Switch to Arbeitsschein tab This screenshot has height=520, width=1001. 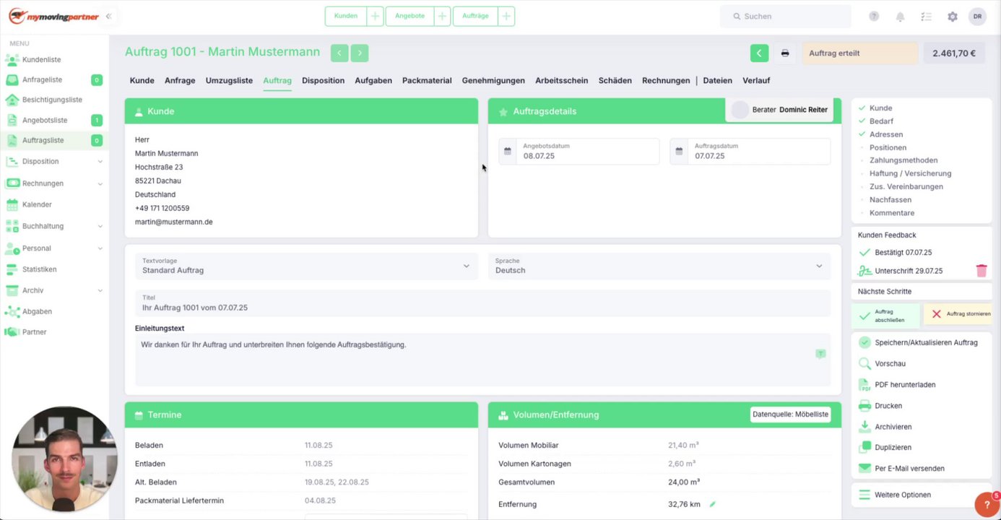click(562, 80)
